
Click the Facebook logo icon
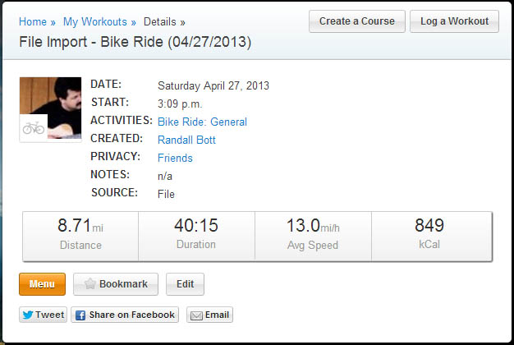[80, 315]
